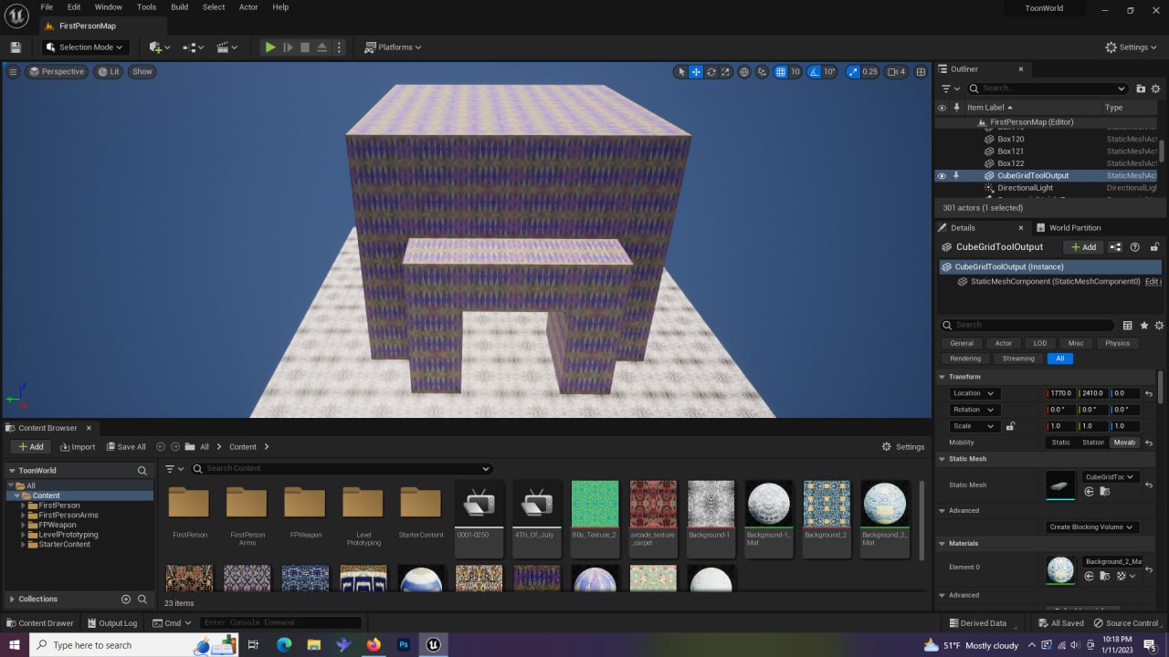Click the Details property matrix grid icon
Viewport: 1169px width, 657px height.
point(1128,325)
